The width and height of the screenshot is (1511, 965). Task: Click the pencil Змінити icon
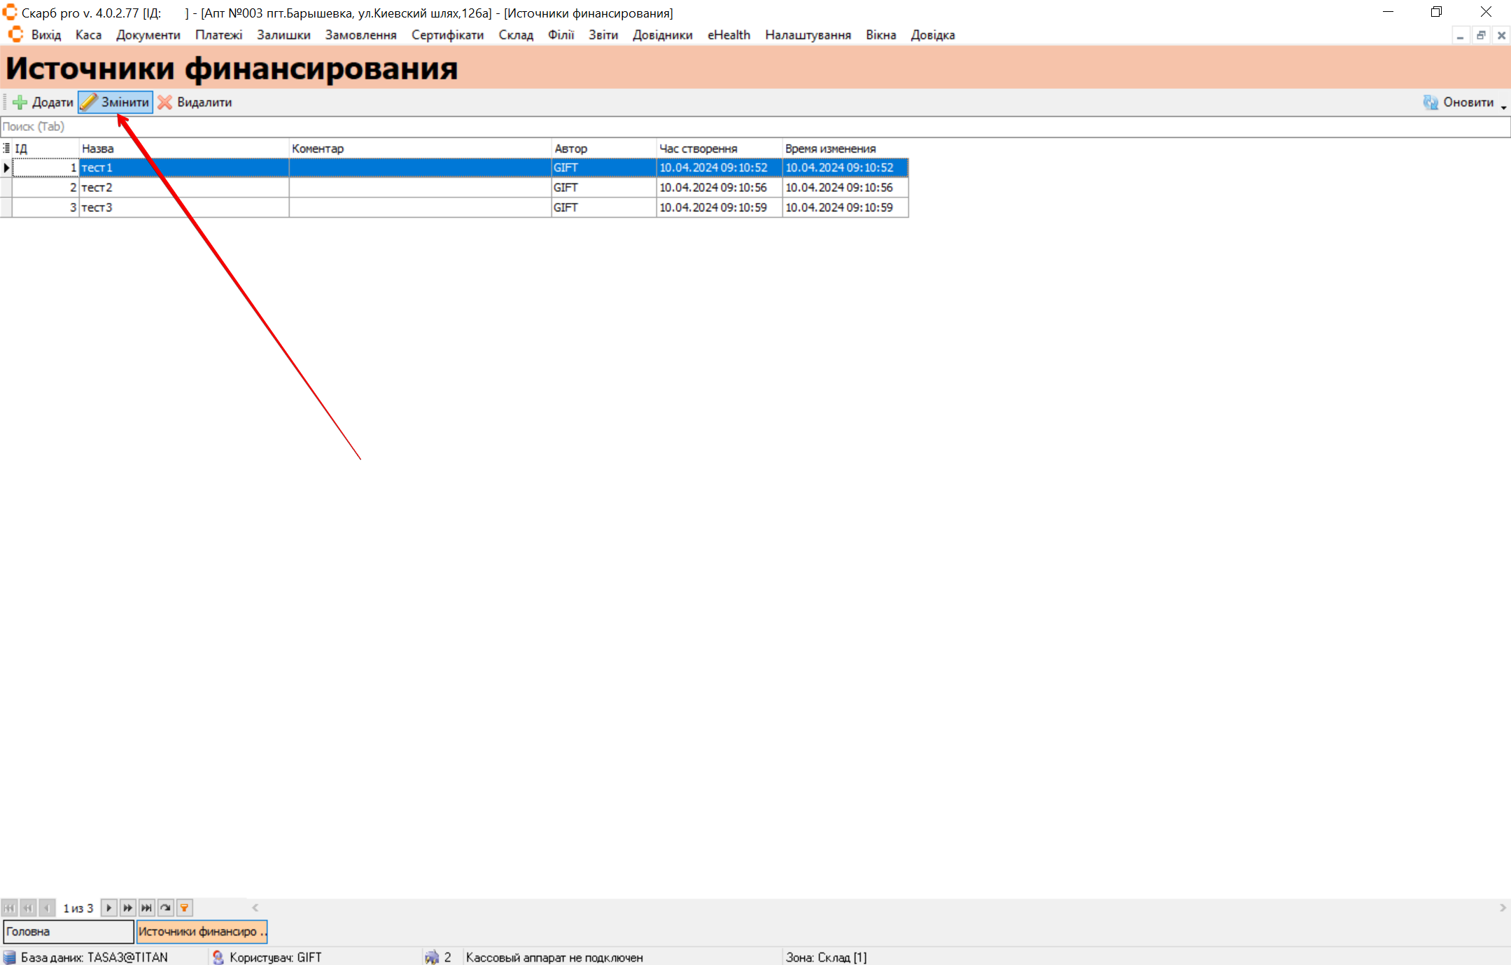click(x=88, y=102)
